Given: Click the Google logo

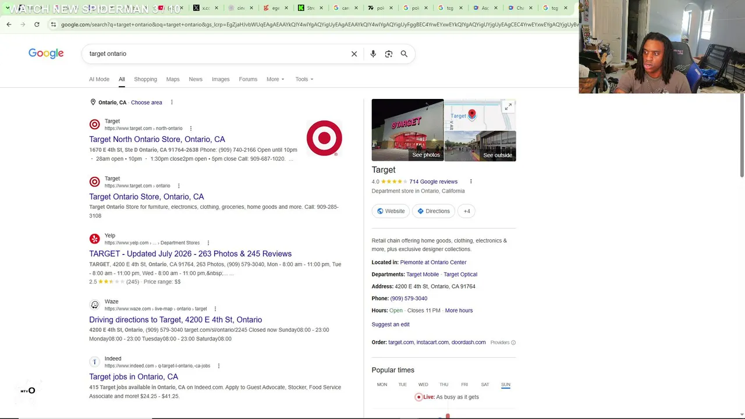Looking at the screenshot, I should coord(46,54).
